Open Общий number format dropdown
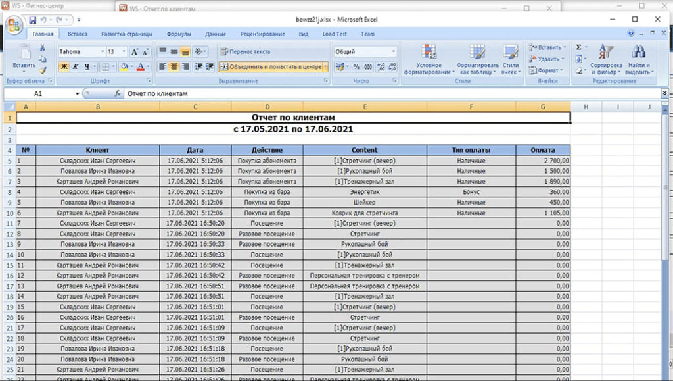 pyautogui.click(x=393, y=51)
